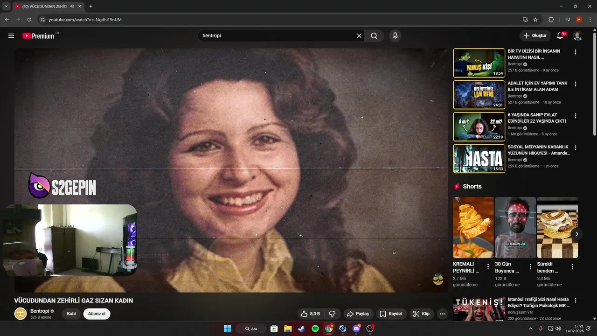The height and width of the screenshot is (336, 597).
Task: Open options for İstanbul Trafiği video
Action: tap(575, 301)
